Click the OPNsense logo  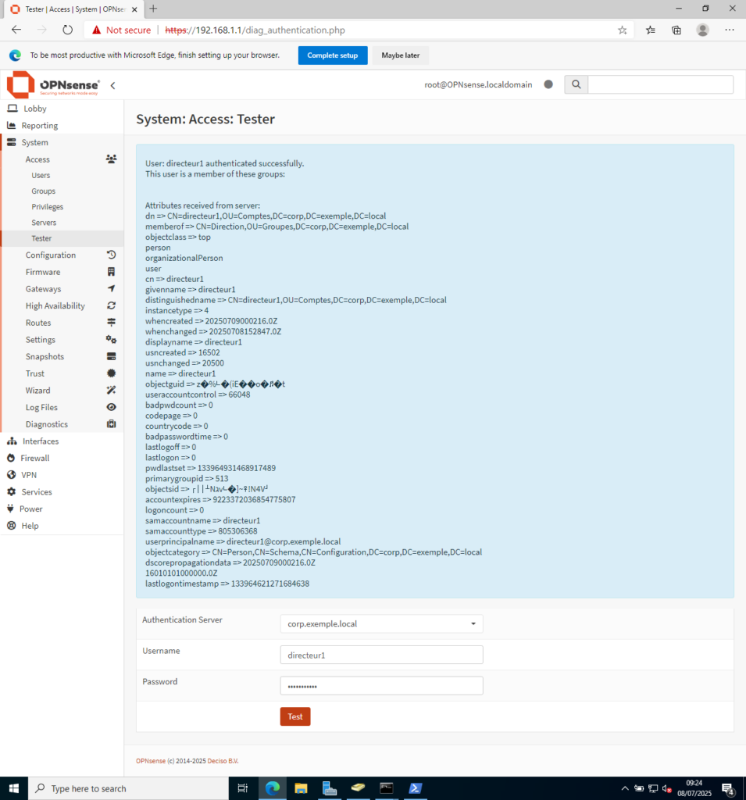point(53,84)
